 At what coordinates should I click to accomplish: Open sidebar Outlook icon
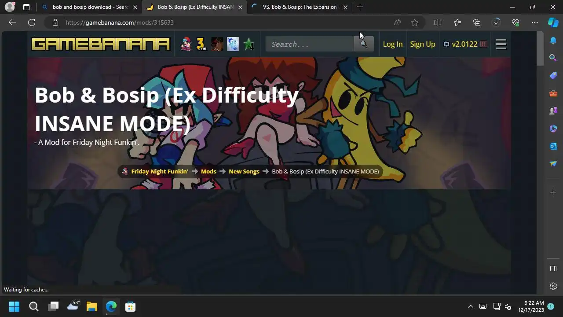point(553,146)
